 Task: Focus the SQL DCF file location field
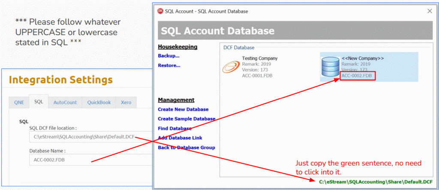pyautogui.click(x=91, y=137)
